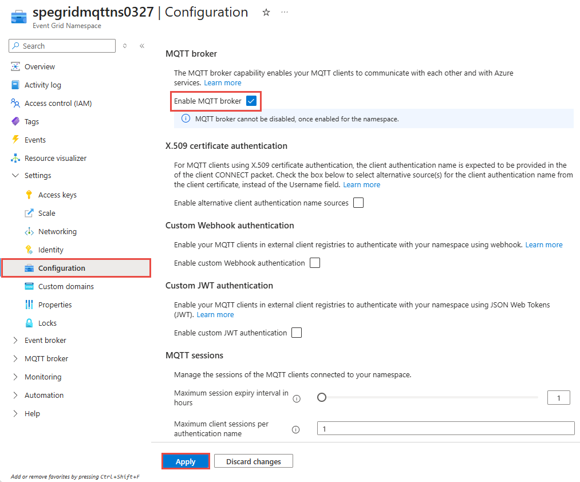Image resolution: width=580 pixels, height=482 pixels.
Task: Enable custom JWT authentication checkbox
Action: pos(296,333)
